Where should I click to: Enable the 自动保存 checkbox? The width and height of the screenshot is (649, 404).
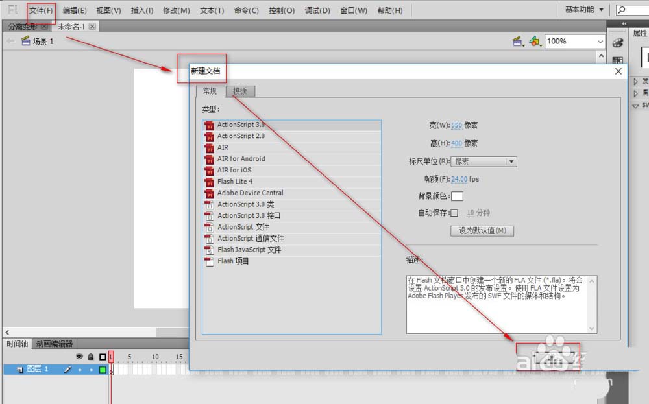(454, 213)
